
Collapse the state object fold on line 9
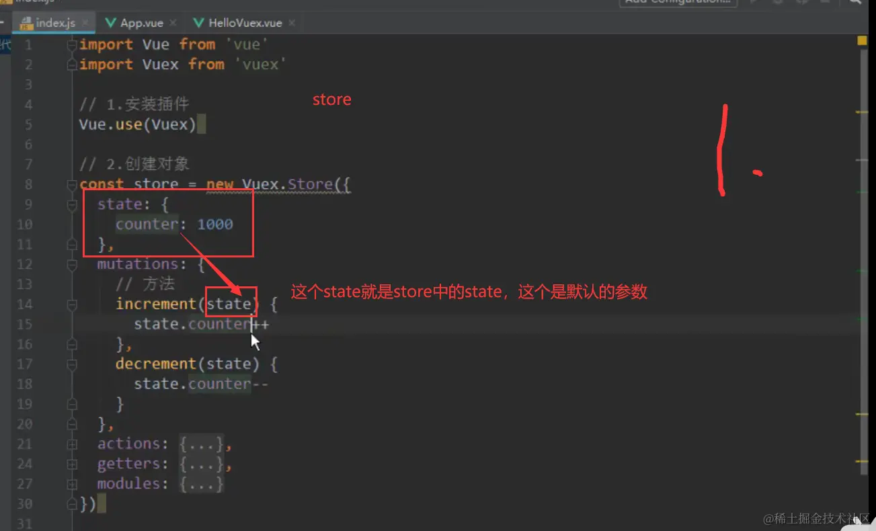tap(73, 205)
